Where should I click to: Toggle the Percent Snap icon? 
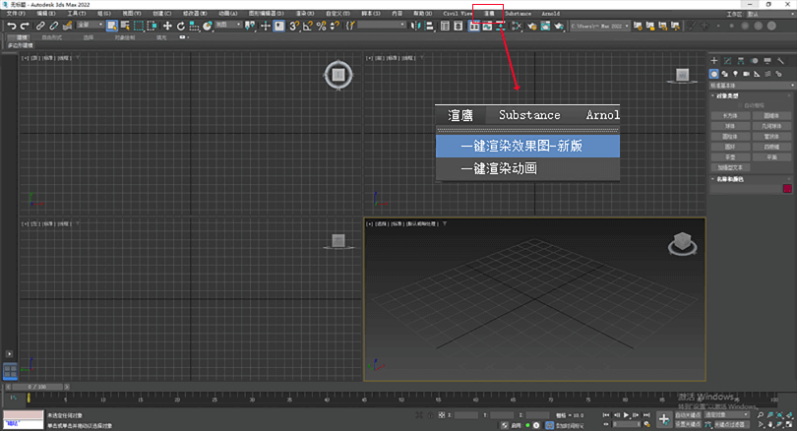pos(321,26)
